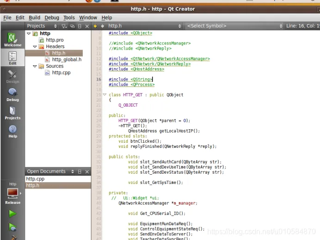Go forward in navigation history
320x240 pixels.
coord(103,26)
